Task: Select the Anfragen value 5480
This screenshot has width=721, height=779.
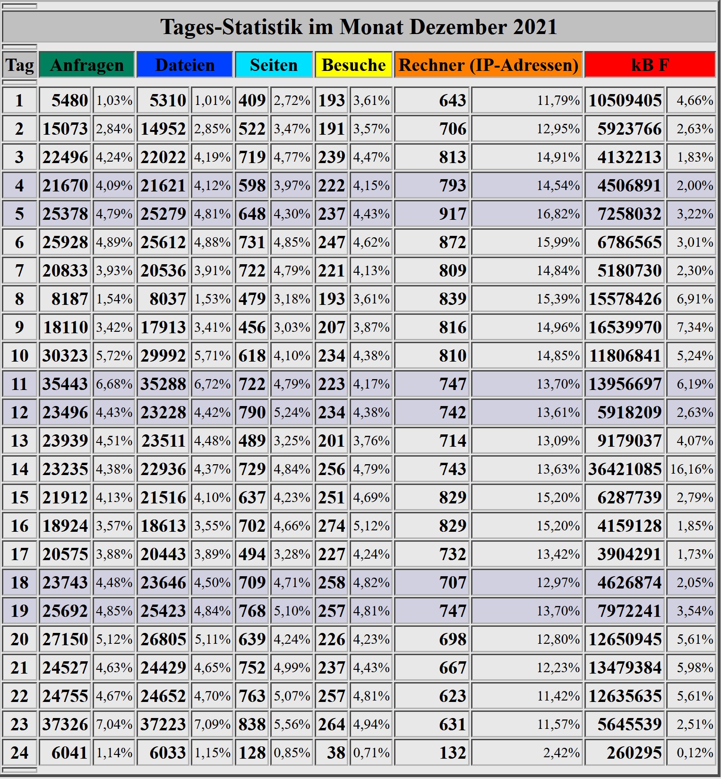Action: click(x=70, y=100)
